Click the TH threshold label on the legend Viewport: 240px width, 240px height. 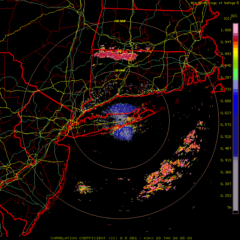click(229, 208)
